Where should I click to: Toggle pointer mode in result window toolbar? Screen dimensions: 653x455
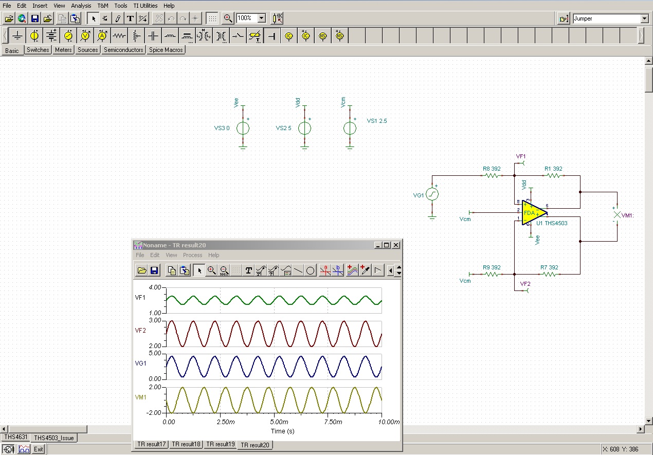click(199, 270)
